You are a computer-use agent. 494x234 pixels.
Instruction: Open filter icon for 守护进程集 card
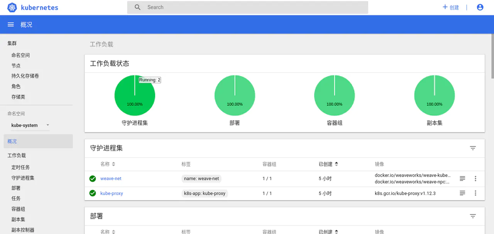coord(473,148)
